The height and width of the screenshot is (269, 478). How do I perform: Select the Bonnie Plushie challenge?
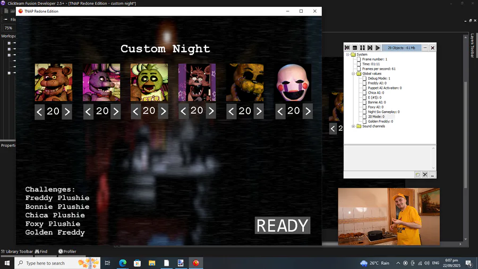pyautogui.click(x=57, y=207)
